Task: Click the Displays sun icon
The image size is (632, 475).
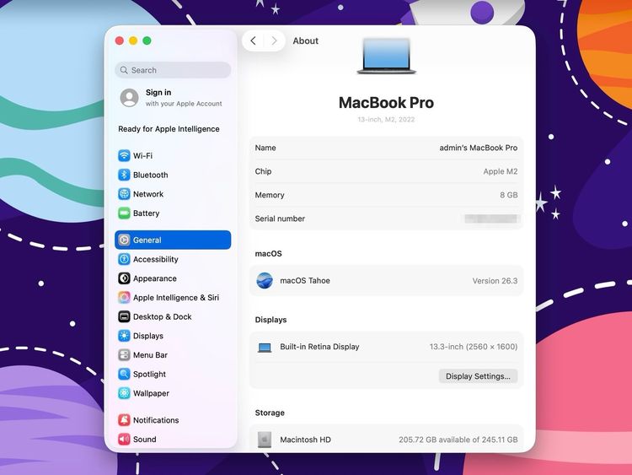Action: click(124, 336)
